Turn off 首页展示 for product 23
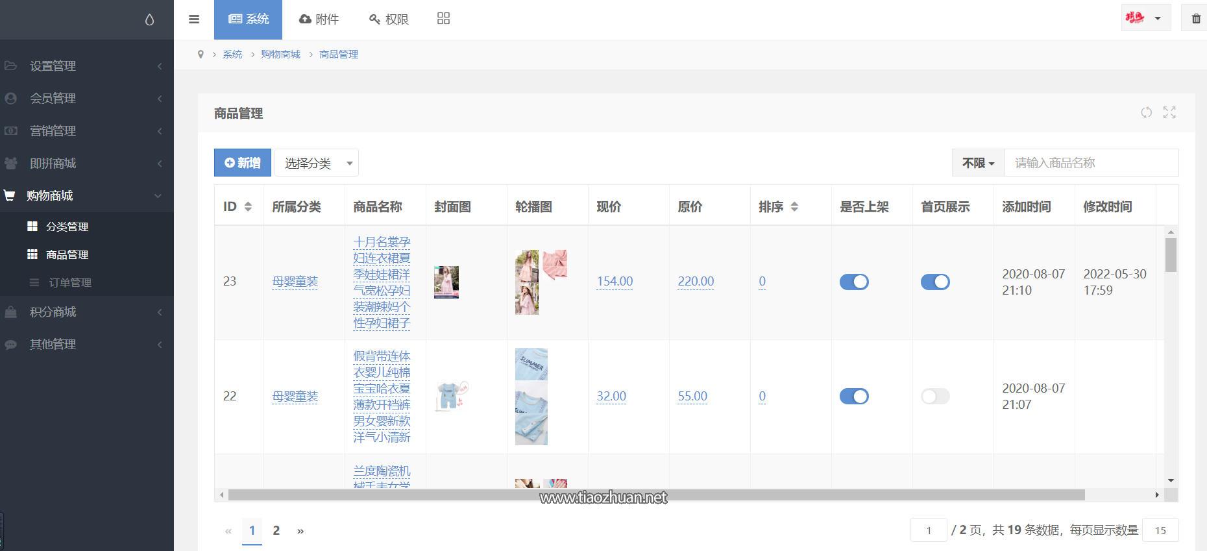The height and width of the screenshot is (551, 1207). click(935, 282)
